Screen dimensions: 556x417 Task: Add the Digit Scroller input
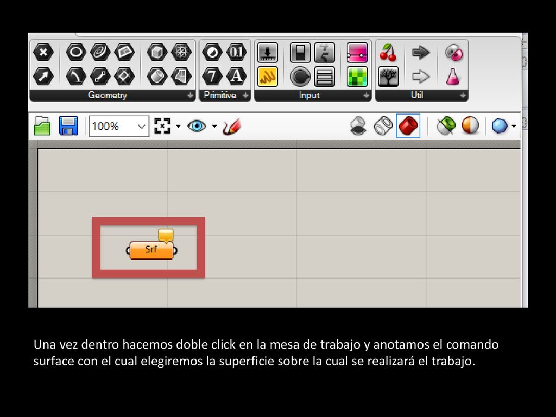[x=325, y=53]
